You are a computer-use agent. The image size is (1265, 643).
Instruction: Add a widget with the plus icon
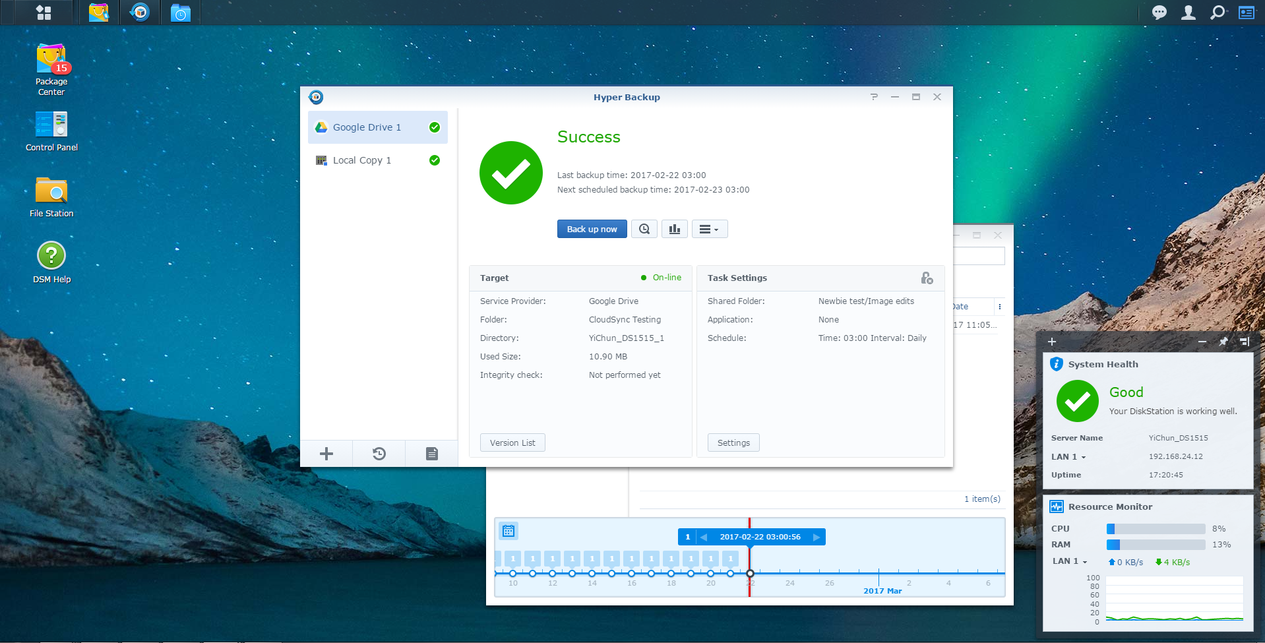point(1052,342)
